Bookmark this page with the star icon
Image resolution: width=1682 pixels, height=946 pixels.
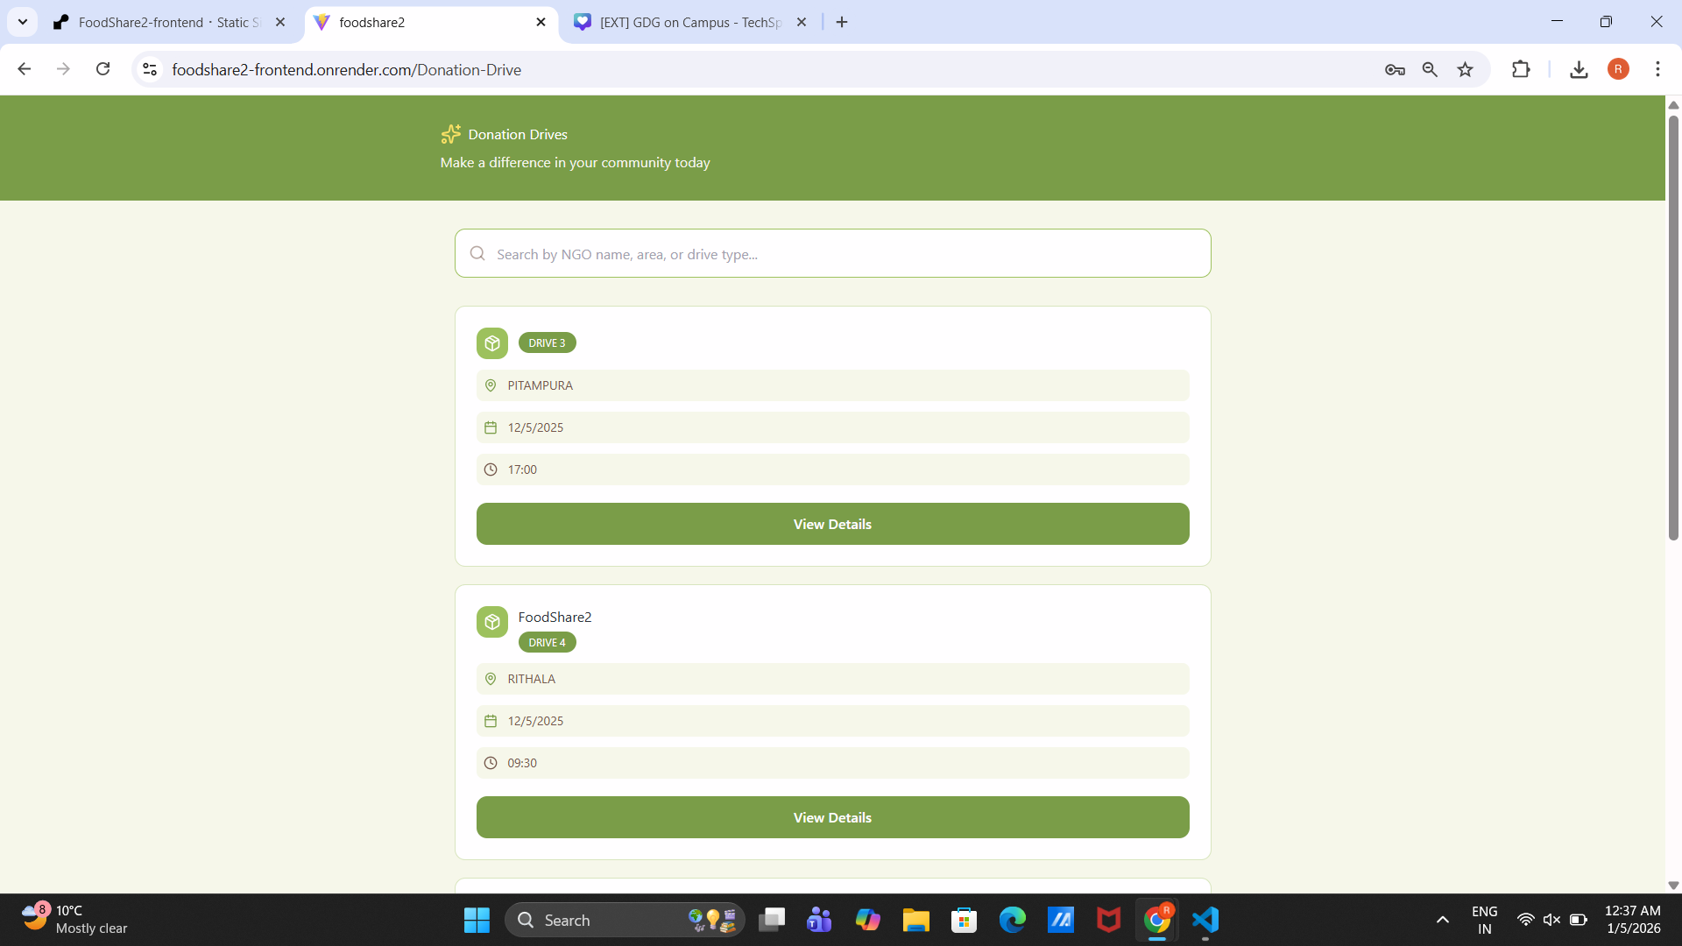[1465, 69]
